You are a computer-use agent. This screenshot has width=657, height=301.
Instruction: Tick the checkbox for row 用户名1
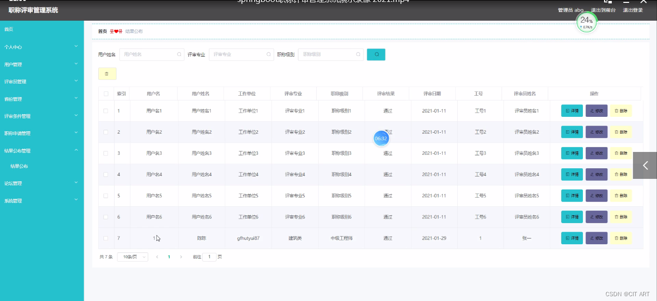click(106, 111)
